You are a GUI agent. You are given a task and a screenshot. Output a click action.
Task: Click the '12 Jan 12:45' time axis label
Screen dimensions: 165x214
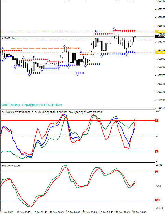pos(123,212)
